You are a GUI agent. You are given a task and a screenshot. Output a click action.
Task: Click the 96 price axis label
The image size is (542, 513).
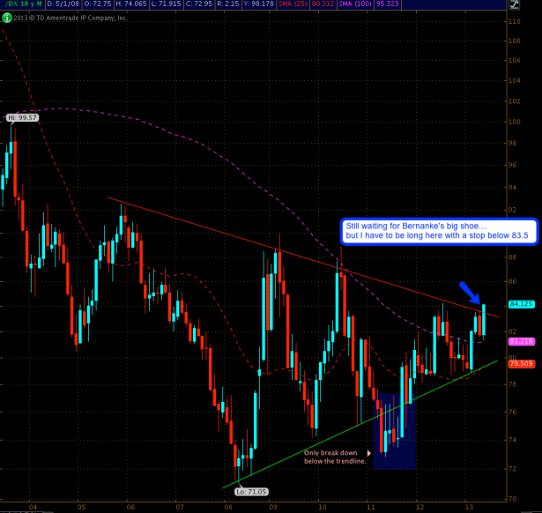pyautogui.click(x=513, y=165)
